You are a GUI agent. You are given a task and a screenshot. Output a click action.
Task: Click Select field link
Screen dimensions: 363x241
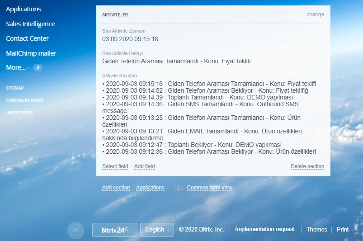[x=115, y=166]
